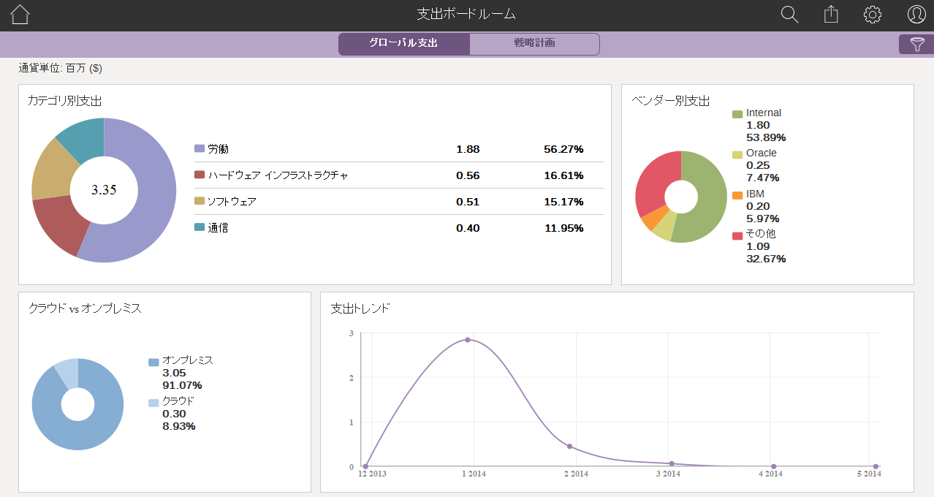Click the share/export icon
934x497 pixels.
point(831,15)
